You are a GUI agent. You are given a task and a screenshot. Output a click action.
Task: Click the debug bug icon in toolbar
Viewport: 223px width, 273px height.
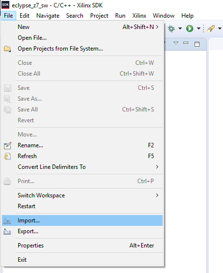(171, 28)
